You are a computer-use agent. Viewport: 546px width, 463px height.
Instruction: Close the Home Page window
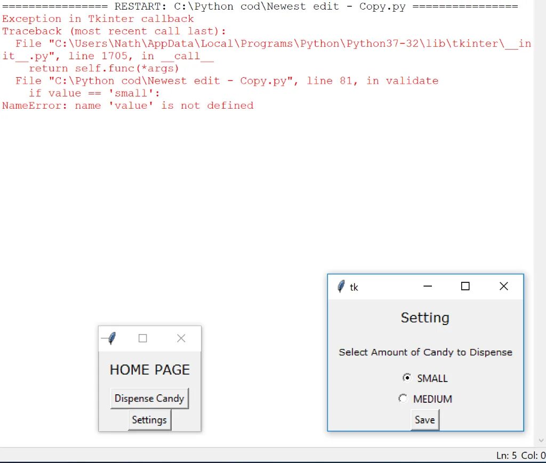click(181, 338)
